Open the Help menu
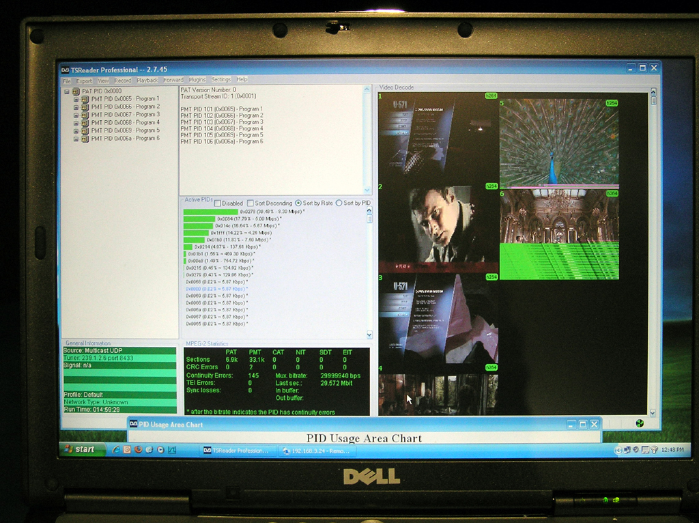This screenshot has width=699, height=523. point(242,79)
